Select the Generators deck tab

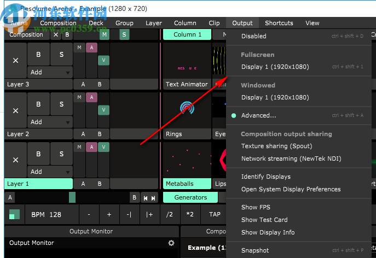coord(190,197)
